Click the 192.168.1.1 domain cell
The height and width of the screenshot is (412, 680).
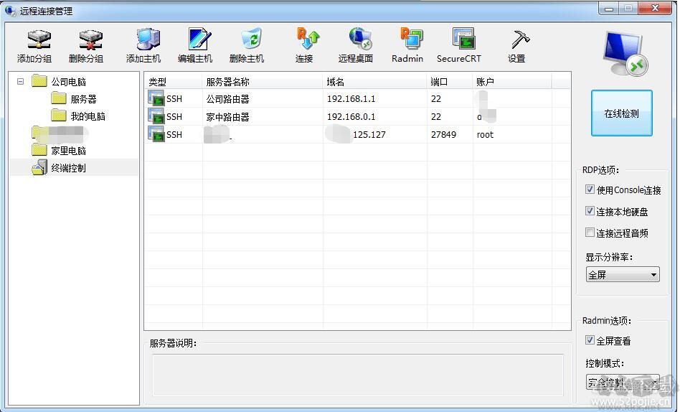[351, 99]
